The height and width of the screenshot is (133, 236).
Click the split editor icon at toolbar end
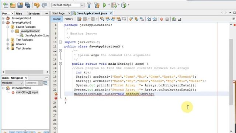coord(233,19)
